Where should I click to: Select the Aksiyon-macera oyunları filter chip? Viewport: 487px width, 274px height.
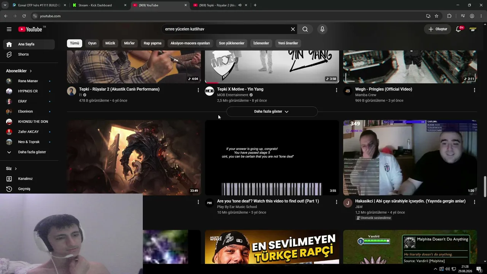click(x=190, y=43)
